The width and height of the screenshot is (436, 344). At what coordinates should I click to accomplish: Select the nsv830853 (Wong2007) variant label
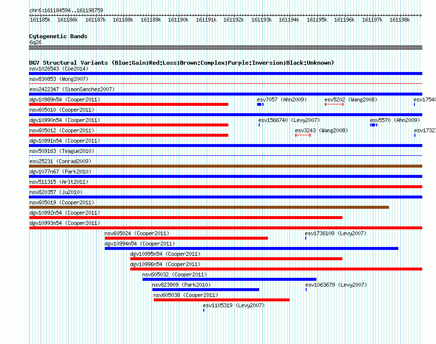59,79
